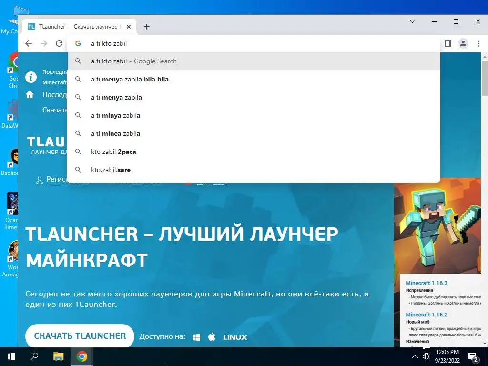Open a new tab with the plus button
Screen dimensions: 488x366
147,27
